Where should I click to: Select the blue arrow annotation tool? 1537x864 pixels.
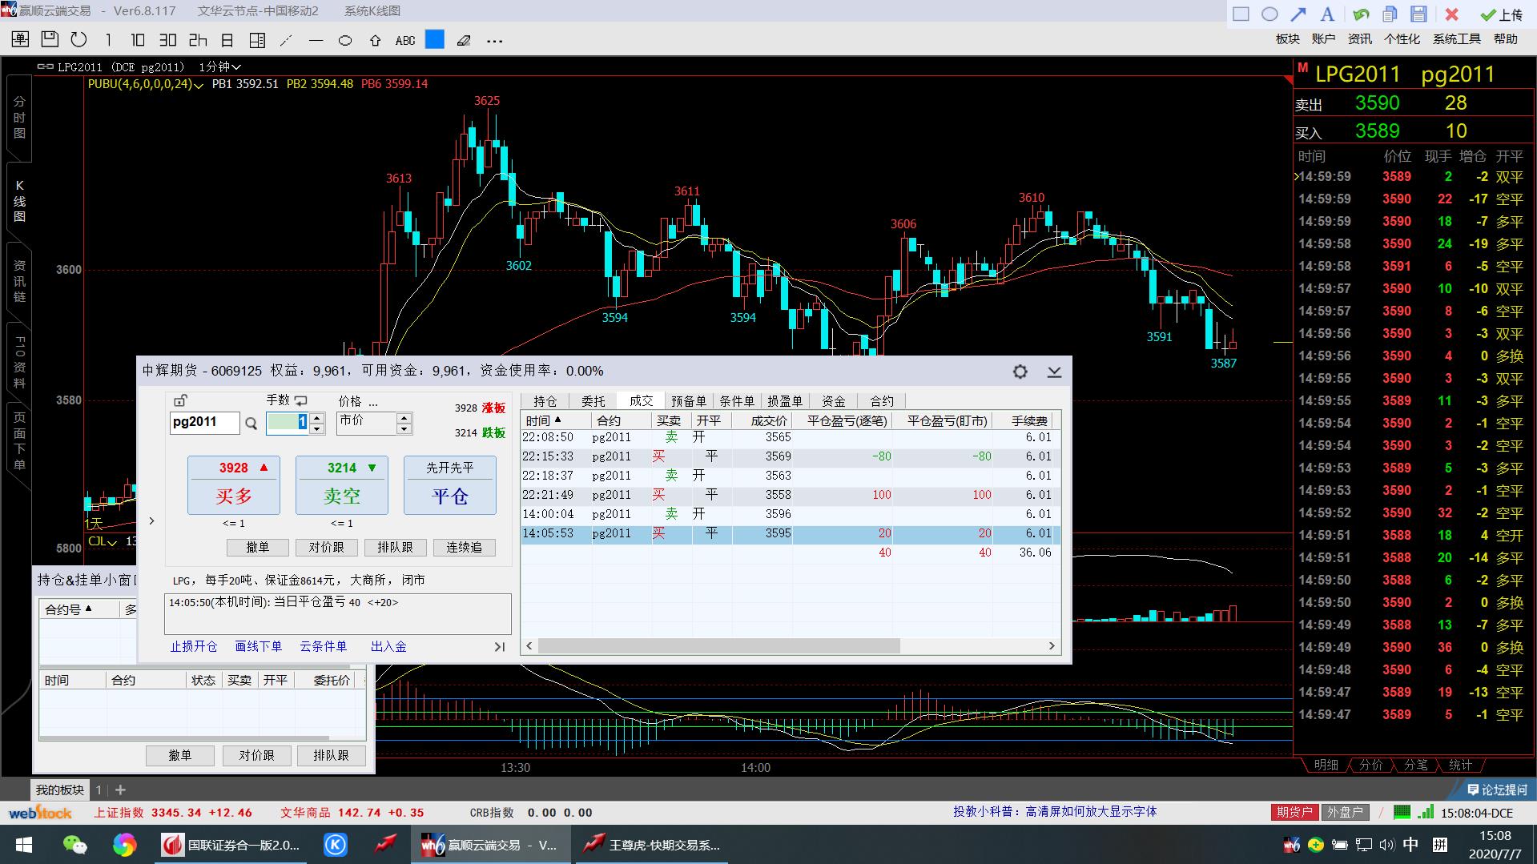click(1298, 14)
